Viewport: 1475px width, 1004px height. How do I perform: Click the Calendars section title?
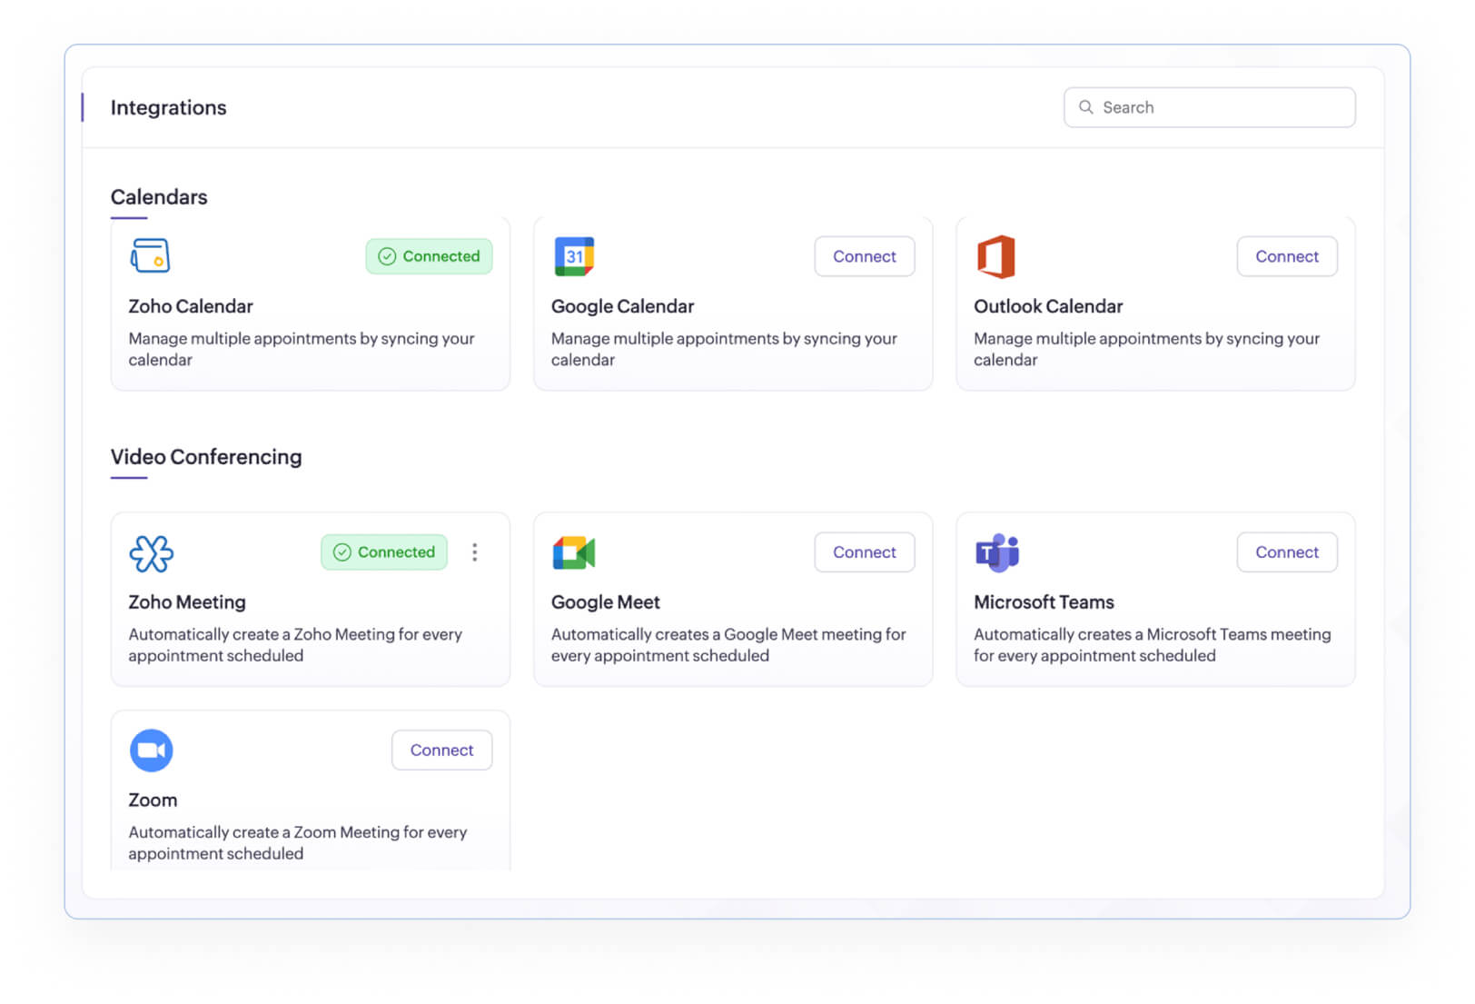click(159, 197)
